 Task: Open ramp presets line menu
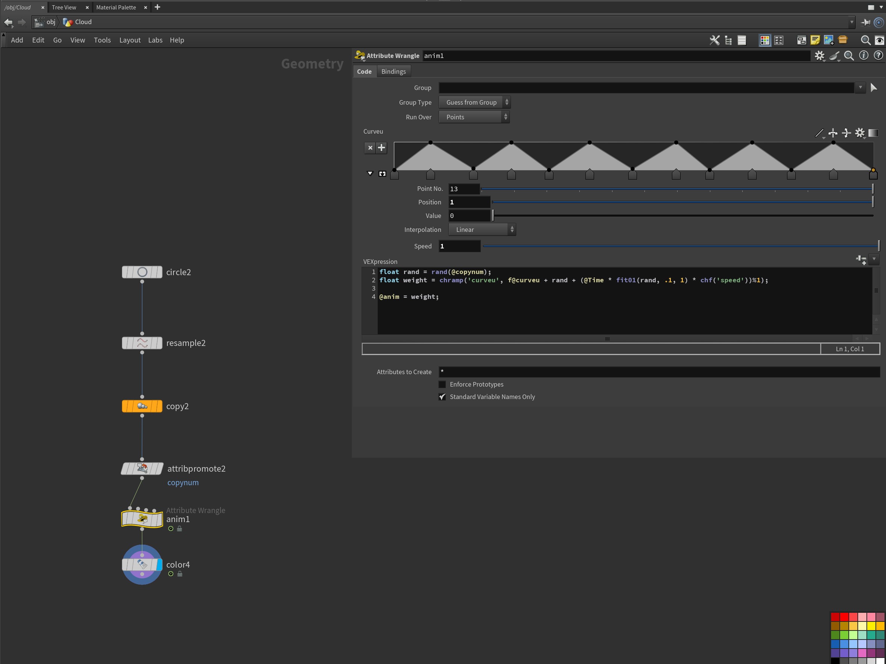coord(819,133)
